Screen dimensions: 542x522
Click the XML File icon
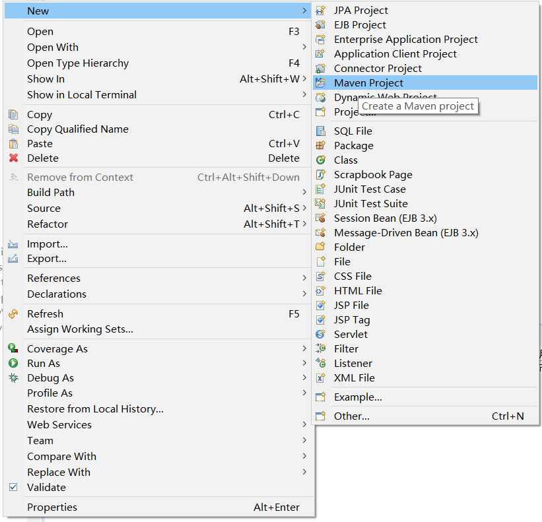coord(320,378)
